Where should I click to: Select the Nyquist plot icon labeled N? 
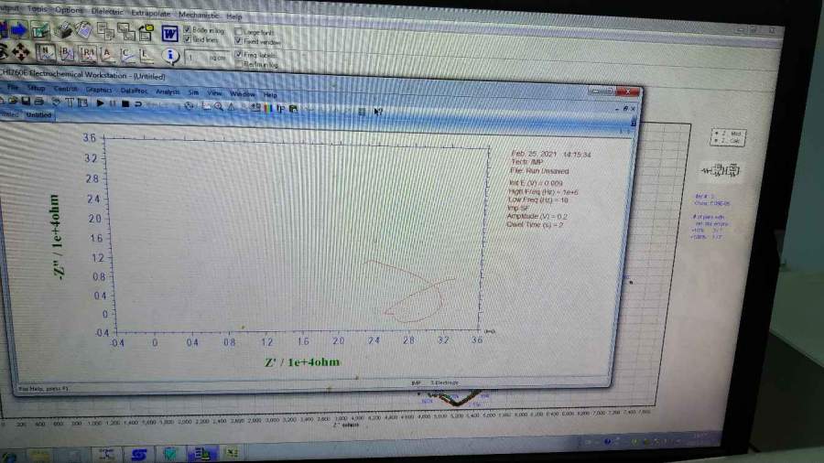click(47, 52)
